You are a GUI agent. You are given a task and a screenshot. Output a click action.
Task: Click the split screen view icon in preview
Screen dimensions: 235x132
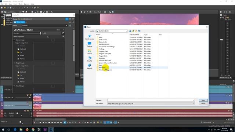90,12
